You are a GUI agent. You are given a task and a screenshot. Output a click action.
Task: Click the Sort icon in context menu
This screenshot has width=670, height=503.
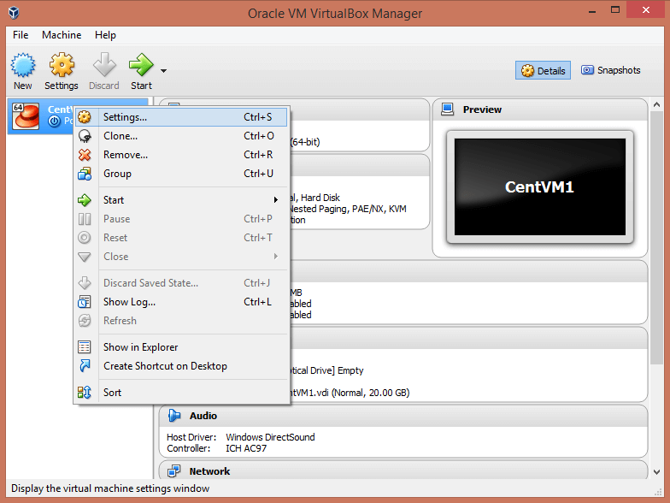[85, 393]
